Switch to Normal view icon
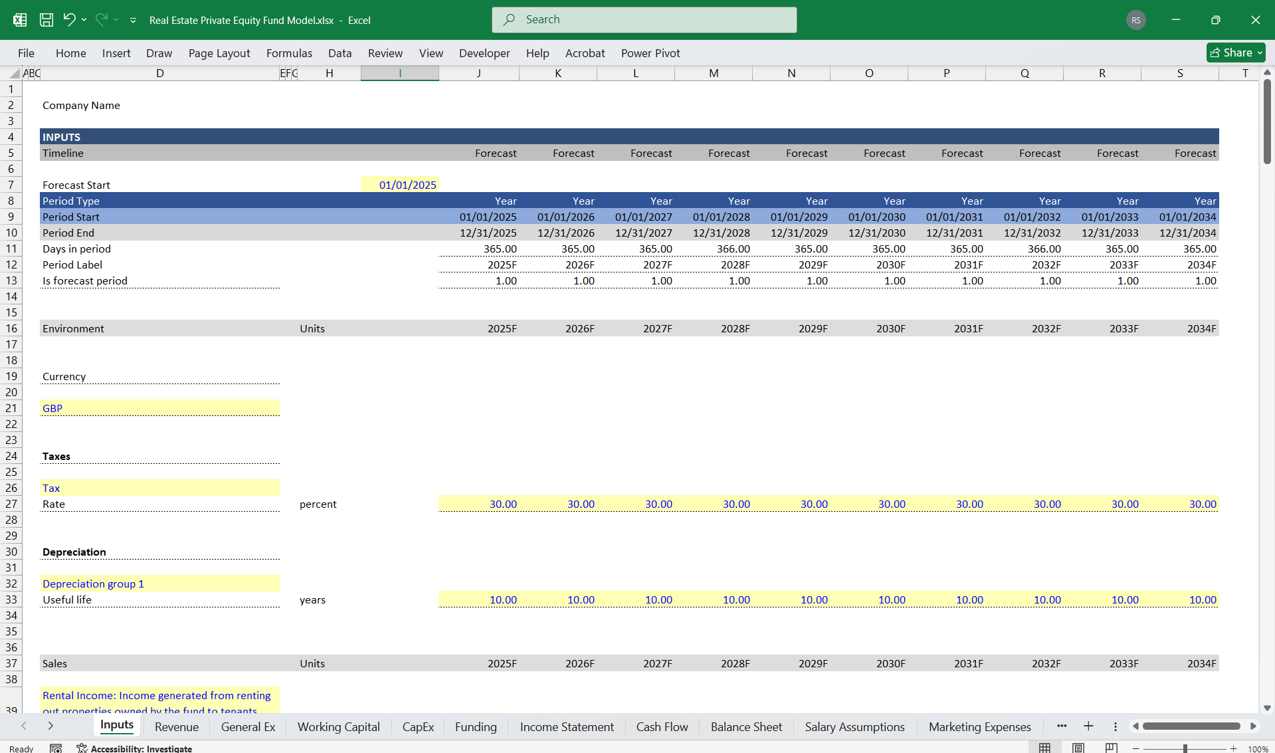Viewport: 1275px width, 753px height. (x=1044, y=748)
